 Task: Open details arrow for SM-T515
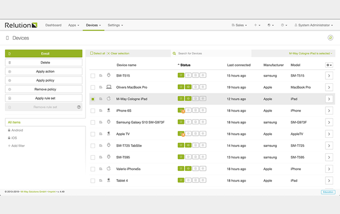click(x=329, y=76)
